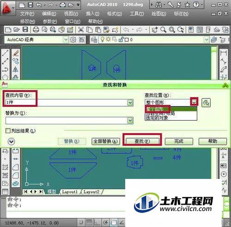
Task: Click the Match Properties brush icon
Action: tap(107, 30)
